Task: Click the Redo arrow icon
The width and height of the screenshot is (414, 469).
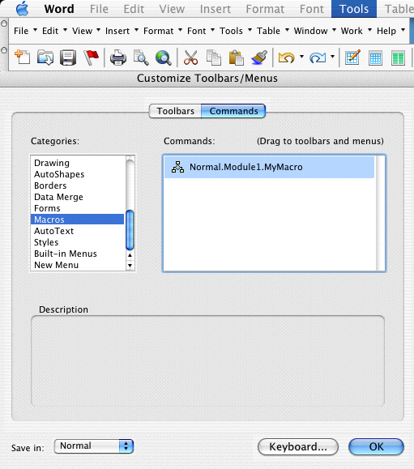Action: click(x=318, y=58)
